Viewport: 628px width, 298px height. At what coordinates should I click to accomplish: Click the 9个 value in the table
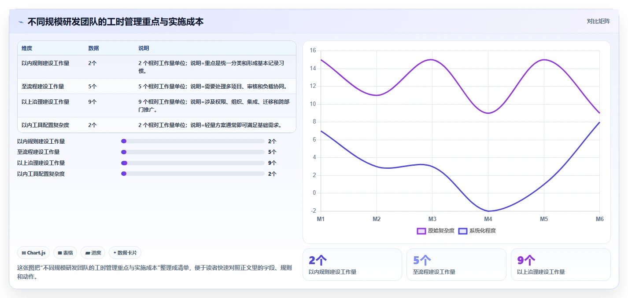tap(92, 102)
